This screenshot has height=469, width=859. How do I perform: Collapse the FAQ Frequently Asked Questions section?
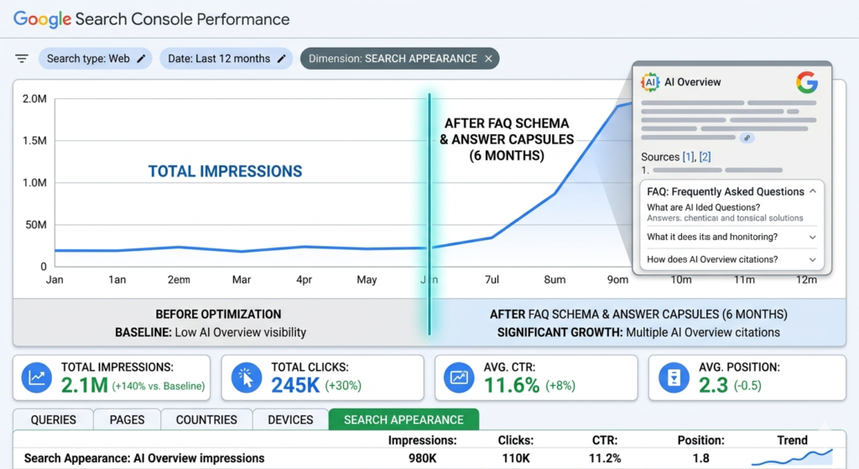point(813,191)
